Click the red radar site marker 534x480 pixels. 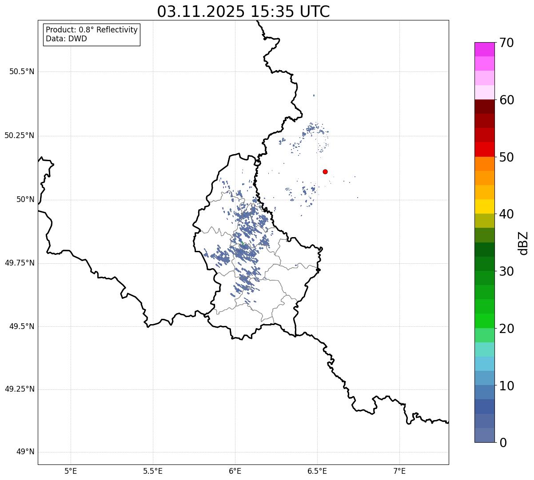[325, 171]
